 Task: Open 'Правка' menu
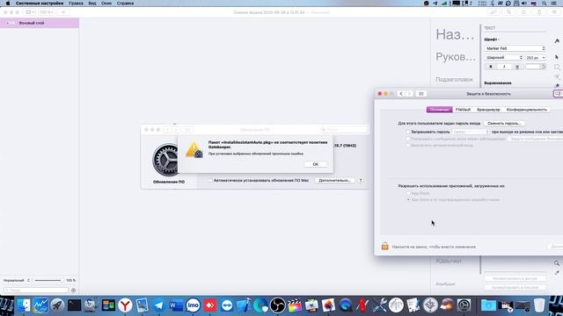coord(76,4)
